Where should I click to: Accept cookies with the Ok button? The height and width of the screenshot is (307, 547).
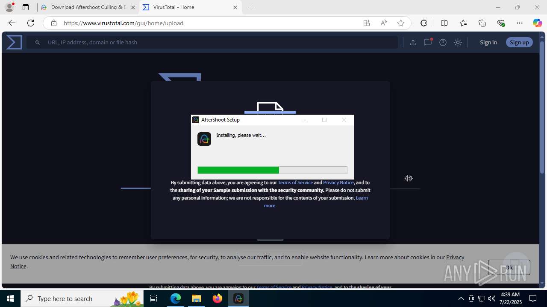click(509, 267)
